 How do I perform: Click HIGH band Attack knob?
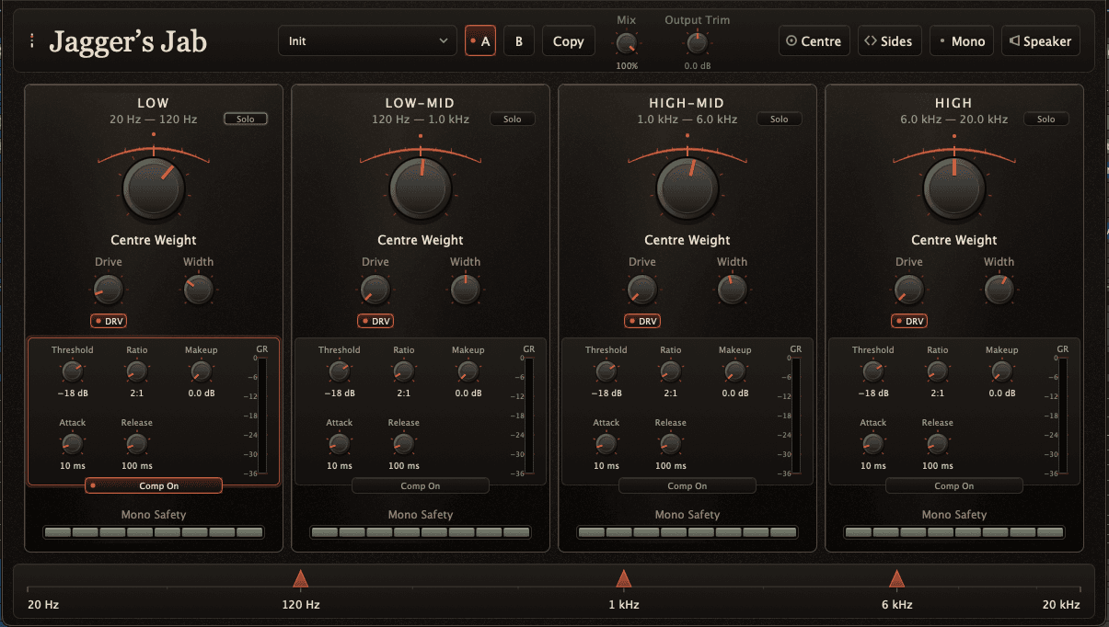click(872, 444)
